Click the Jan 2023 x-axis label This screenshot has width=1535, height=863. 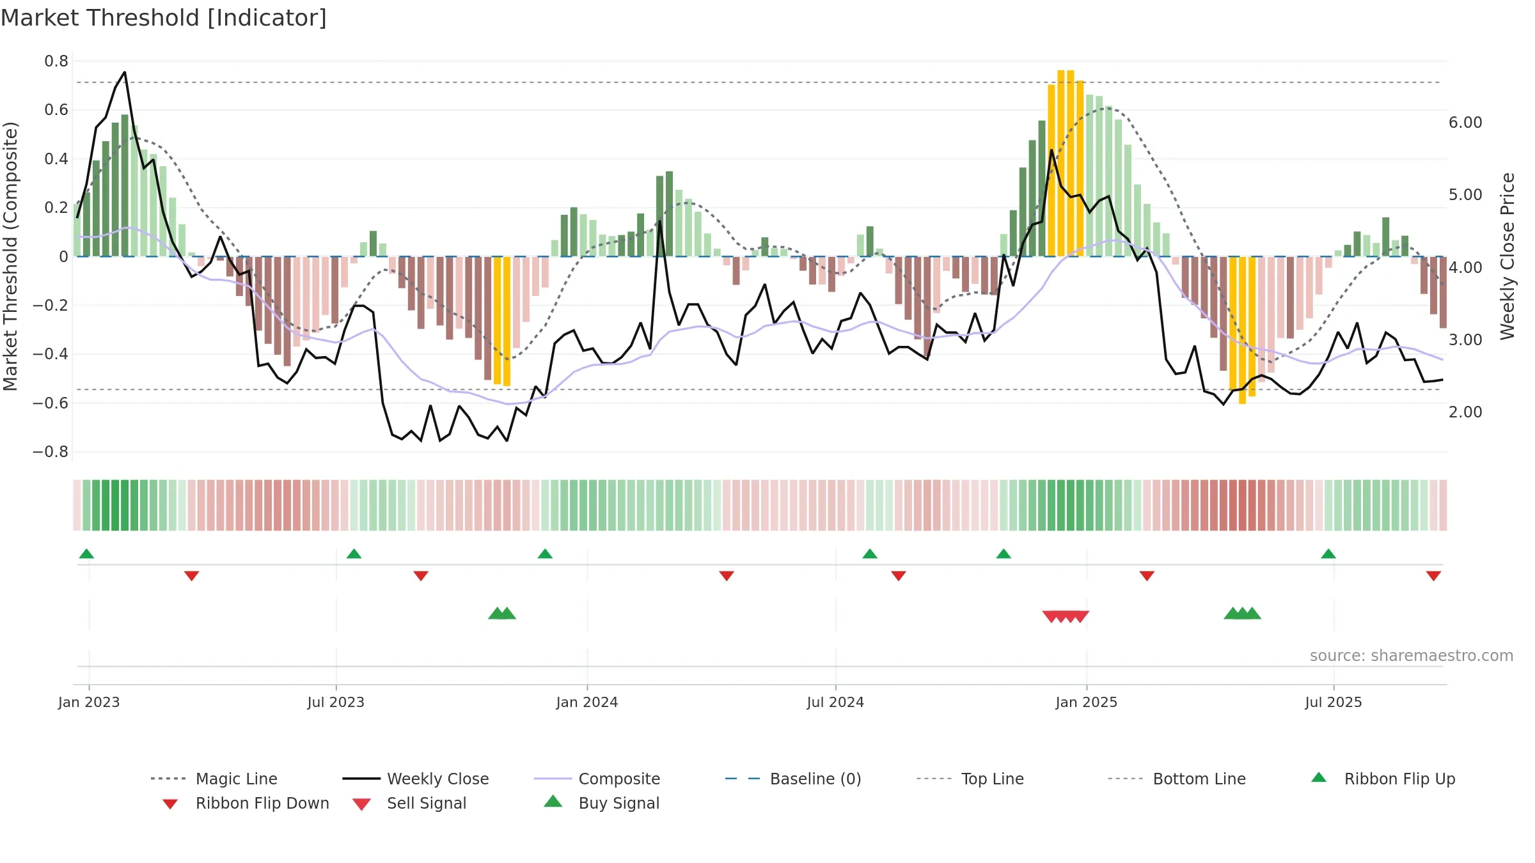click(x=89, y=702)
